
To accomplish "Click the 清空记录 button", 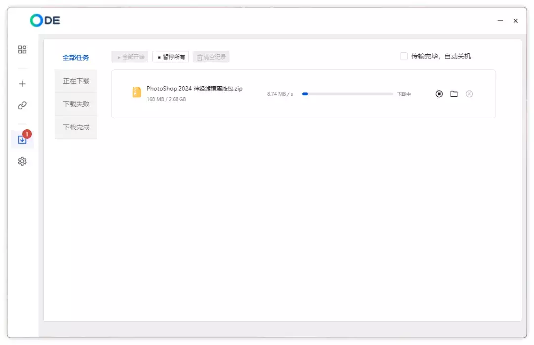I will click(211, 57).
